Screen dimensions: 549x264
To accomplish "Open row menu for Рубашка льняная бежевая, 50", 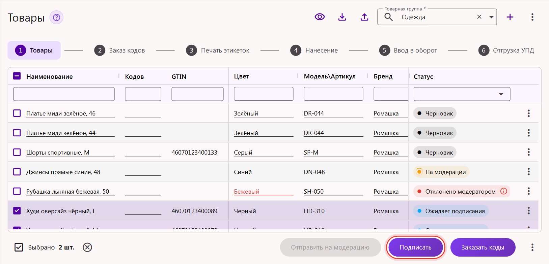I will [528, 192].
